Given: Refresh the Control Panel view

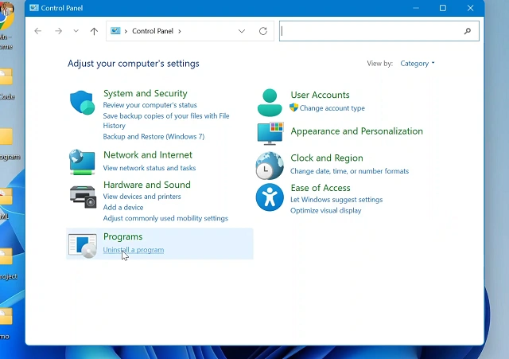Looking at the screenshot, I should pos(263,31).
